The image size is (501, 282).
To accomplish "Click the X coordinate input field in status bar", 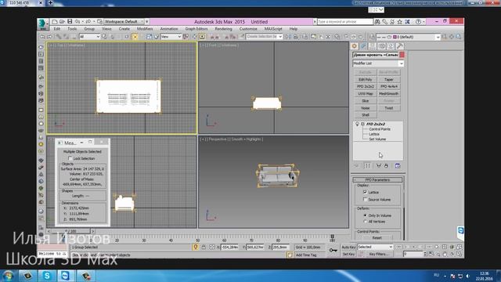I will coord(230,248).
